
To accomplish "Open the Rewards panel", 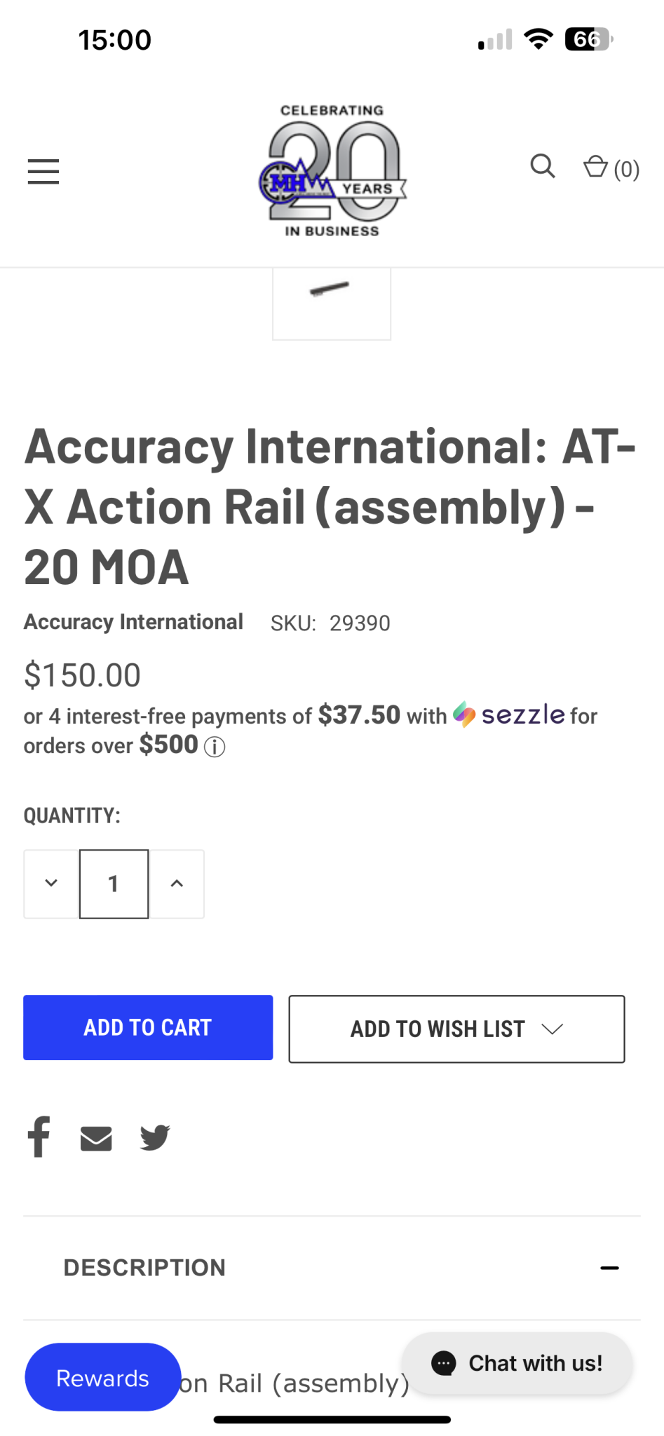I will click(x=102, y=1378).
